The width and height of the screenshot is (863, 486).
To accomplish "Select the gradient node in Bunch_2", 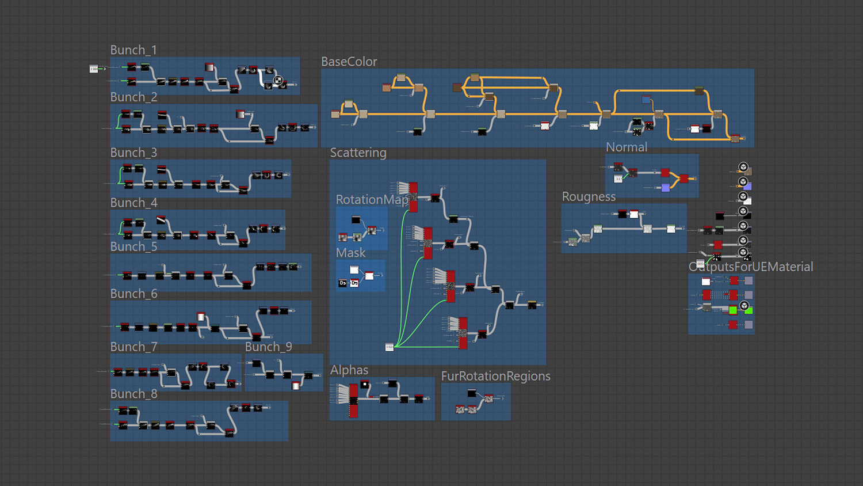I will click(240, 113).
